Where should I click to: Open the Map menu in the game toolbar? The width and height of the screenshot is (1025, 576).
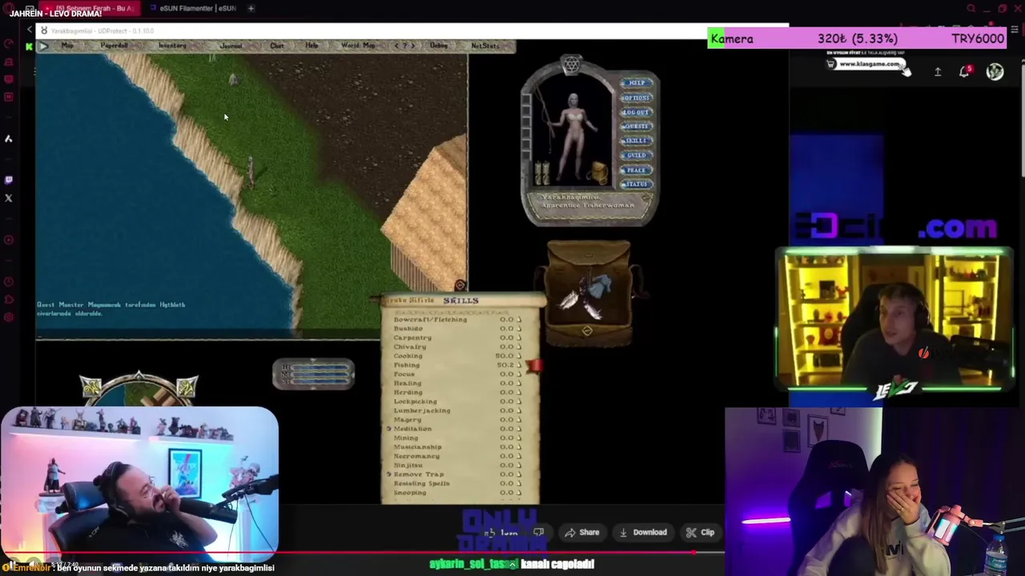pyautogui.click(x=67, y=46)
